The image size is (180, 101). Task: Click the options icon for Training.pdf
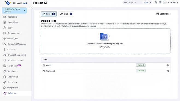[x=168, y=71]
